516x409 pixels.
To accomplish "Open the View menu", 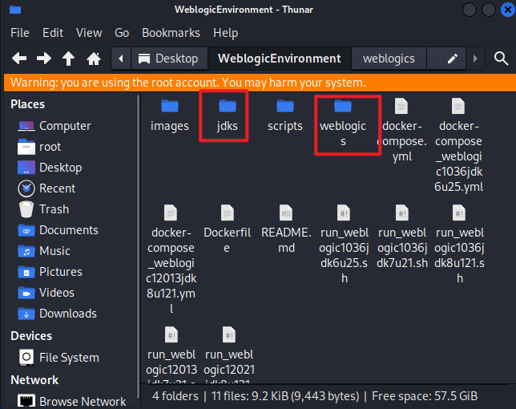I will click(x=89, y=33).
